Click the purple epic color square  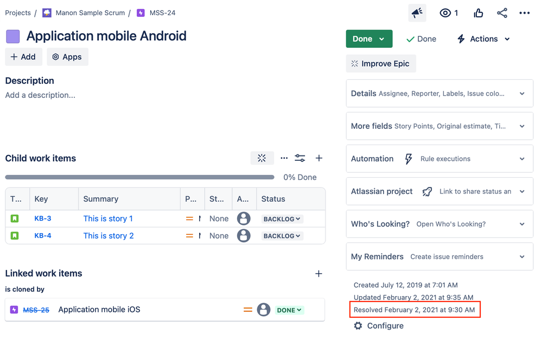(13, 36)
